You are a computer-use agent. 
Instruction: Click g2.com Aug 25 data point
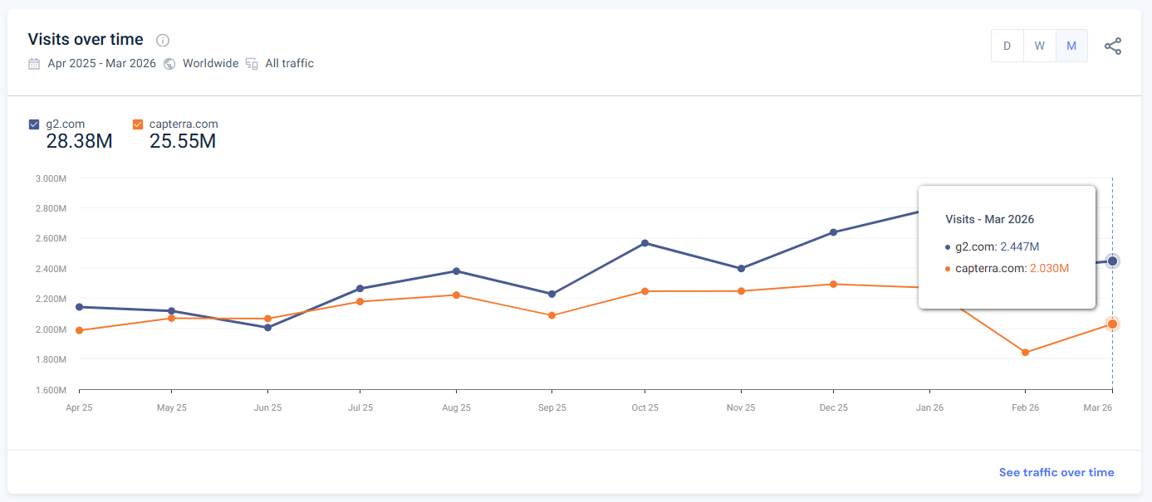[456, 271]
